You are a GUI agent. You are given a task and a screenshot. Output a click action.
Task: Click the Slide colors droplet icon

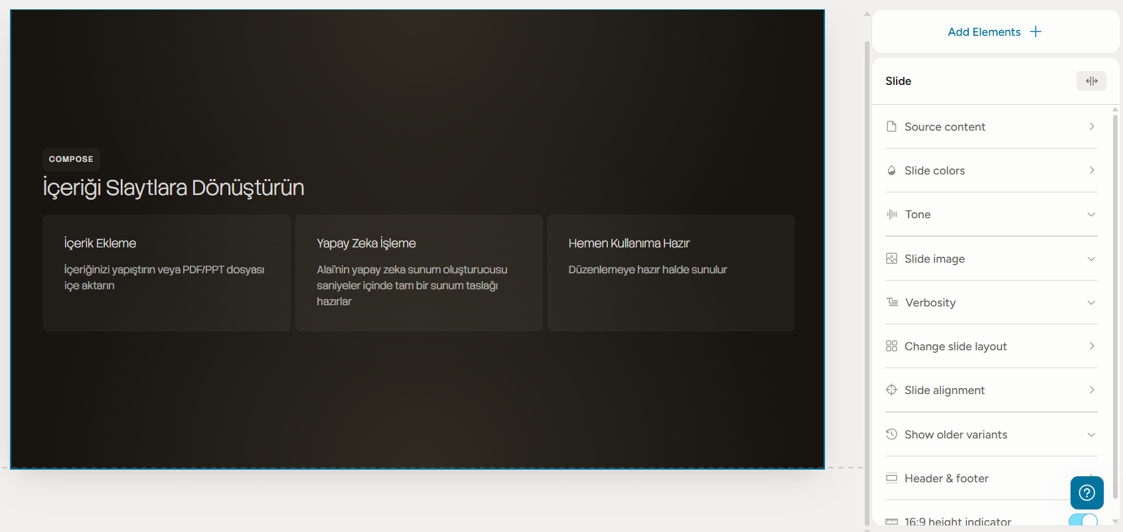891,170
